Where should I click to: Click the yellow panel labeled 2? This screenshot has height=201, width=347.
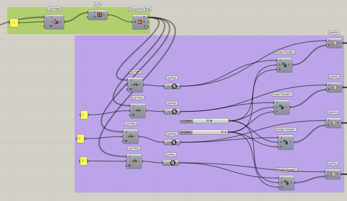pyautogui.click(x=80, y=138)
